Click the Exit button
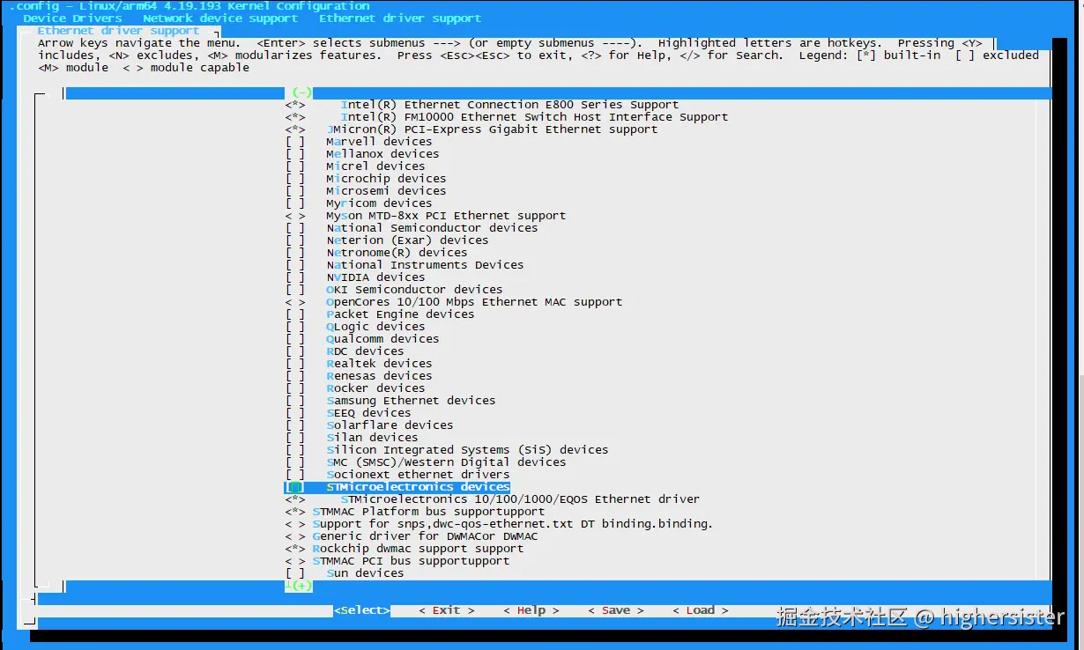Image resolution: width=1084 pixels, height=650 pixels. click(446, 610)
